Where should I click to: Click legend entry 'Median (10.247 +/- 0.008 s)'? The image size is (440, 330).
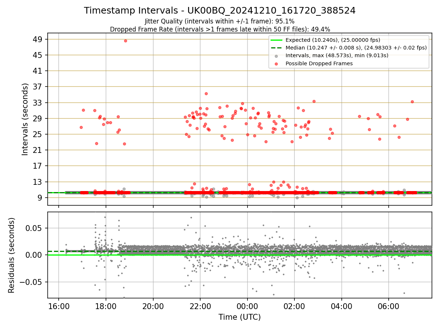click(356, 48)
